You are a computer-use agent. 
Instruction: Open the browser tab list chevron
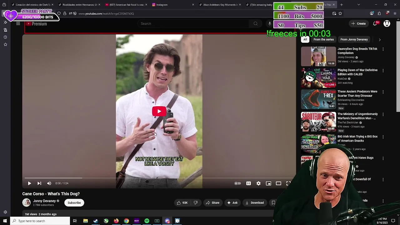coord(359,5)
